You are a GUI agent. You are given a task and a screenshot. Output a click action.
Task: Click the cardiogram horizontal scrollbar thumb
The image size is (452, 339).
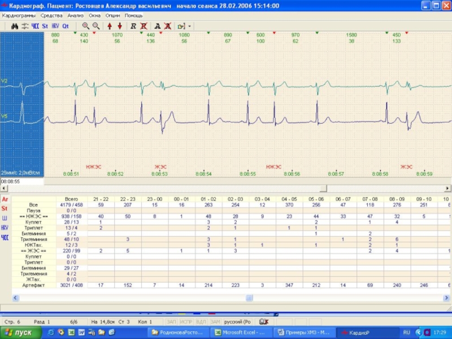click(x=323, y=188)
